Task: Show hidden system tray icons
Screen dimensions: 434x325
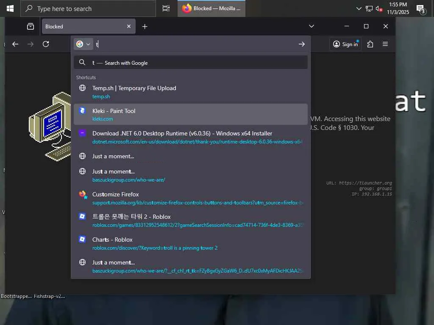Action: pos(359,8)
